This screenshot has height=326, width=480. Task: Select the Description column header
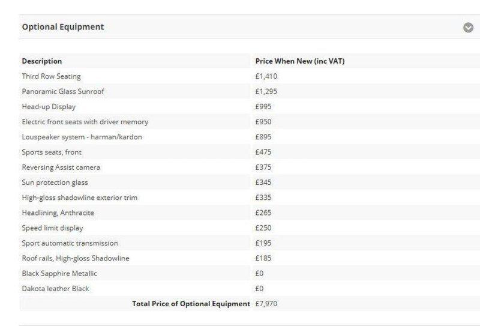(x=42, y=61)
